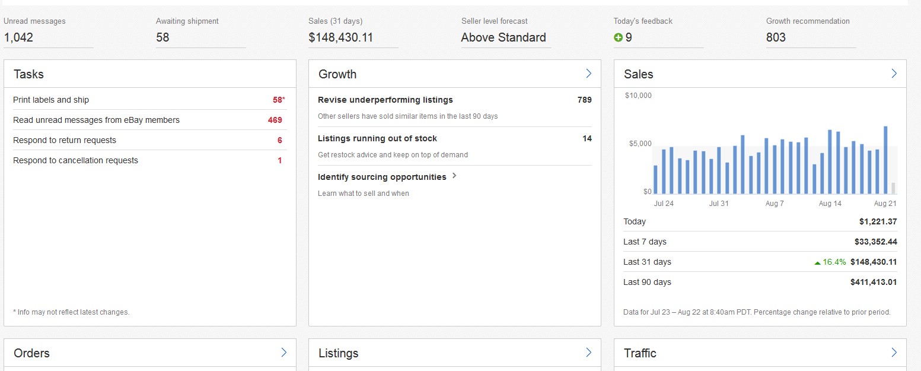Click the Unread messages count 1,042
Image resolution: width=921 pixels, height=371 pixels.
18,37
